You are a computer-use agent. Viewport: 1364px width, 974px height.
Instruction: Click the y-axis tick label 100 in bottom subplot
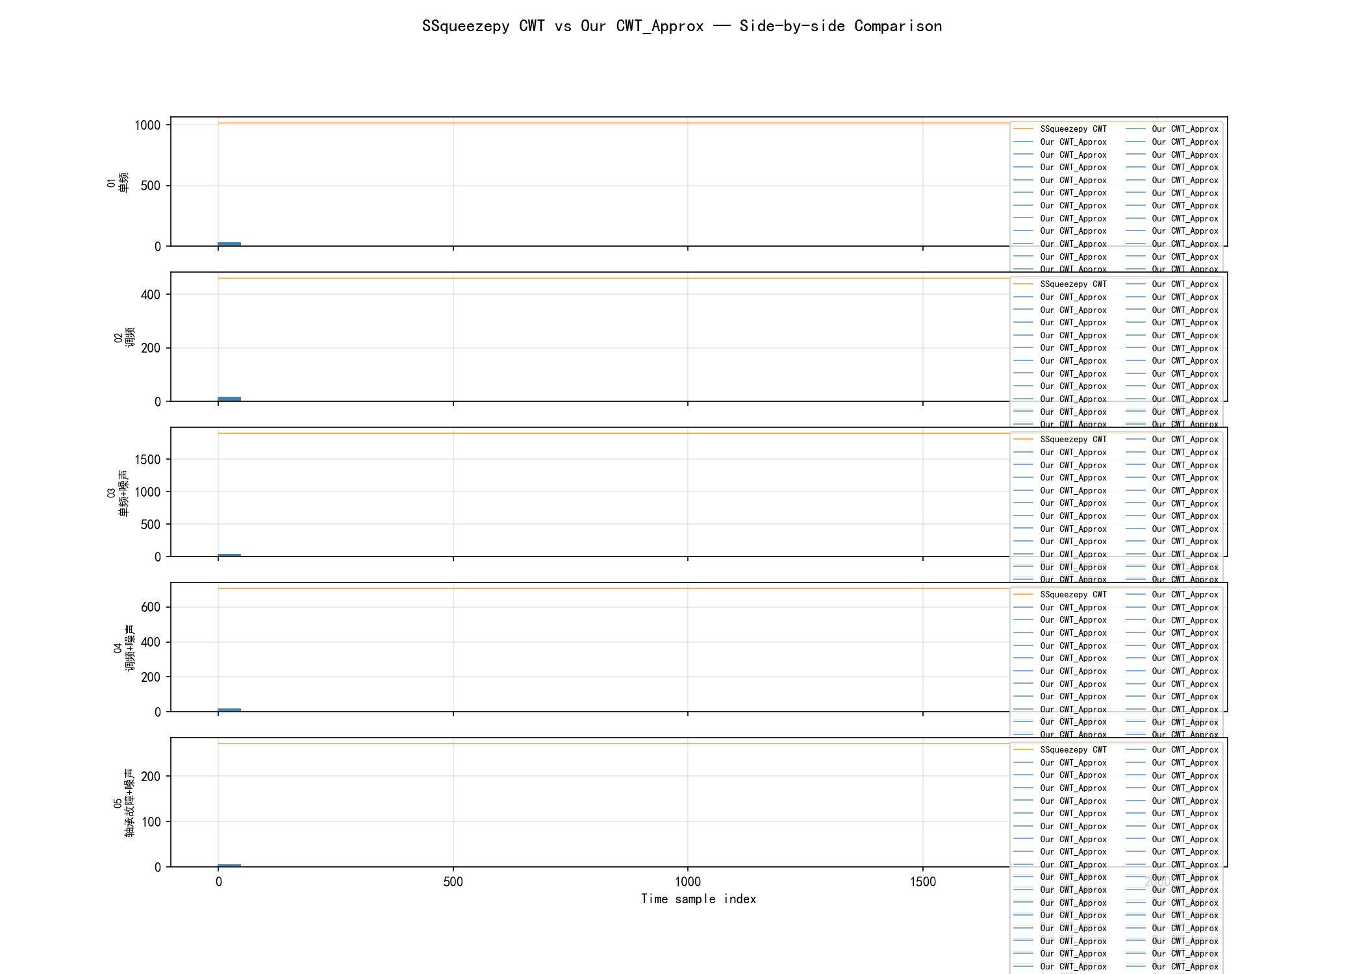click(x=151, y=822)
